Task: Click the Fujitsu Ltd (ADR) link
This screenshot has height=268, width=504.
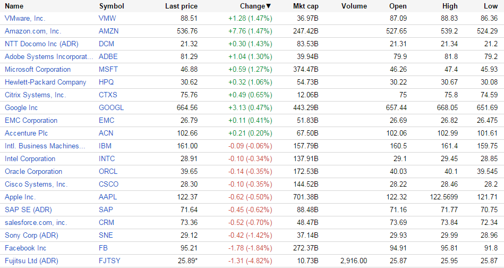Action: coord(31,261)
